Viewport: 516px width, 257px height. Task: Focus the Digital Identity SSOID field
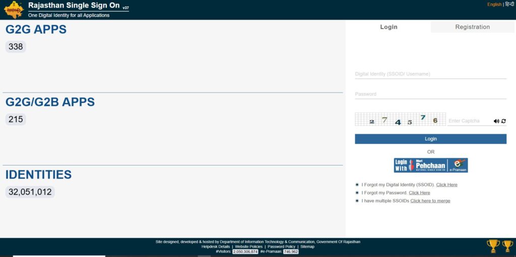coord(430,74)
